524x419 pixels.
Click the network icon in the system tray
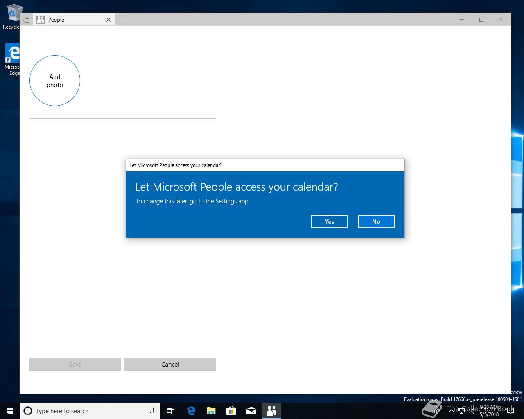(461, 411)
